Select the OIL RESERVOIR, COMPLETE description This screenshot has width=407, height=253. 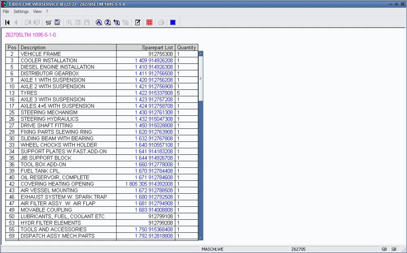pyautogui.click(x=55, y=177)
